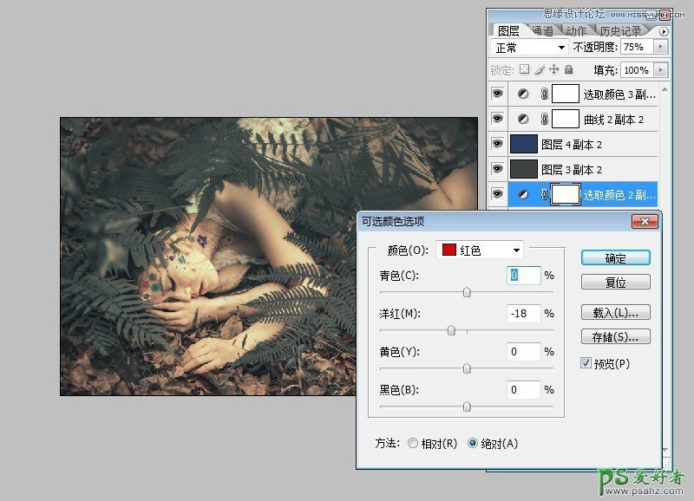Click adjustment icon on 曲线 2 副本 2 layer

point(523,119)
